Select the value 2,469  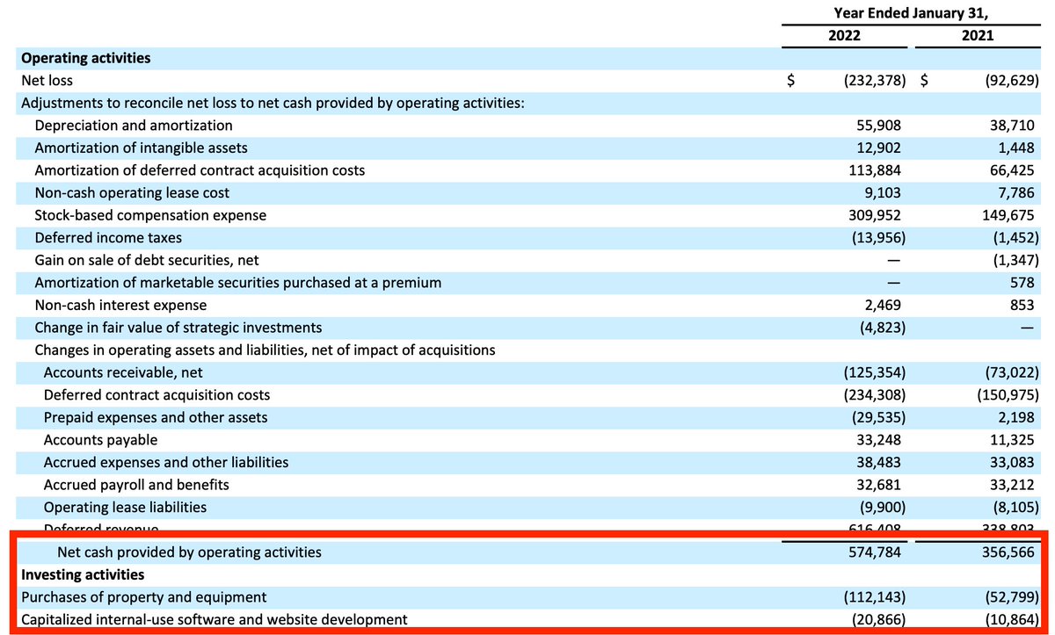(883, 305)
